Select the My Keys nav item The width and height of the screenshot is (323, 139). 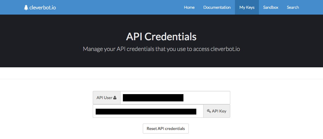pyautogui.click(x=247, y=7)
